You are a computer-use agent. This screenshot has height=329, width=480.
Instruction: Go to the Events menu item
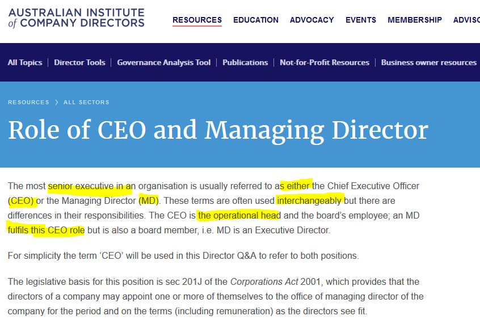(361, 20)
